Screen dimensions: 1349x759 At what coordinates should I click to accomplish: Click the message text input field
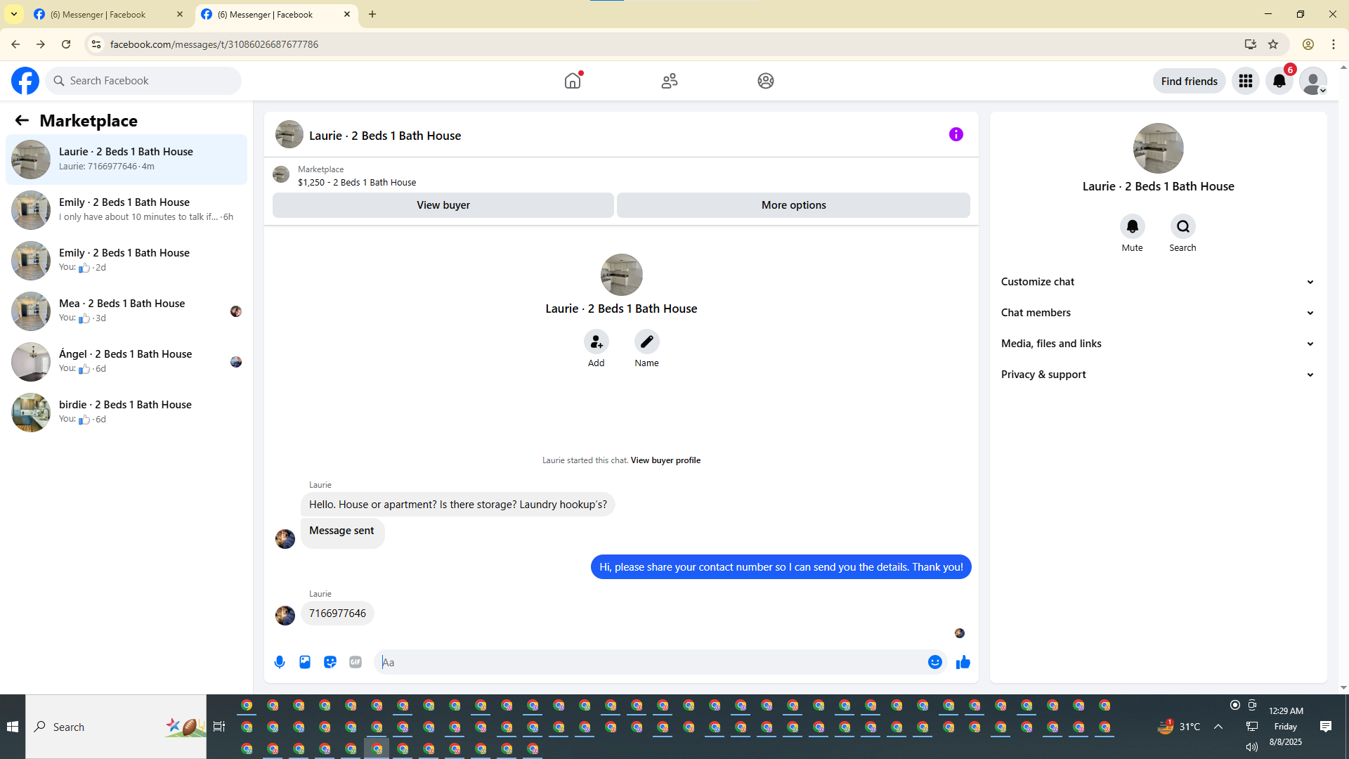click(x=650, y=662)
